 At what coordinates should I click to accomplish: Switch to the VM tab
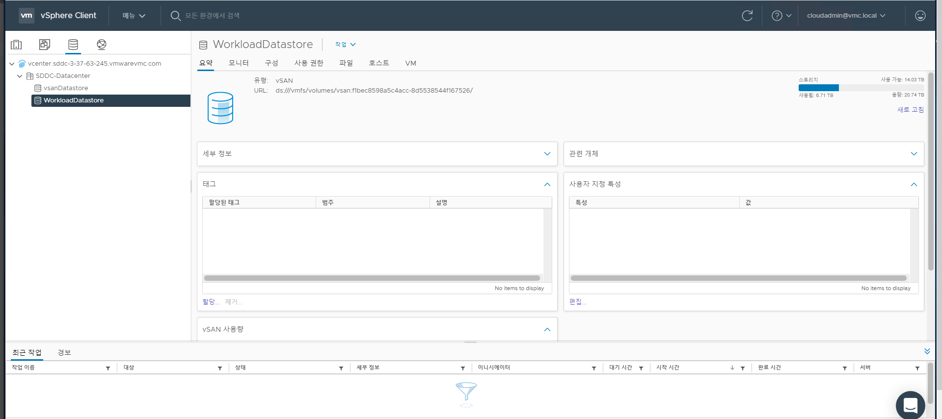tap(410, 63)
